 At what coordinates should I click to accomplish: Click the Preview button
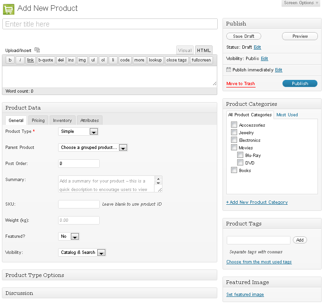pos(300,36)
